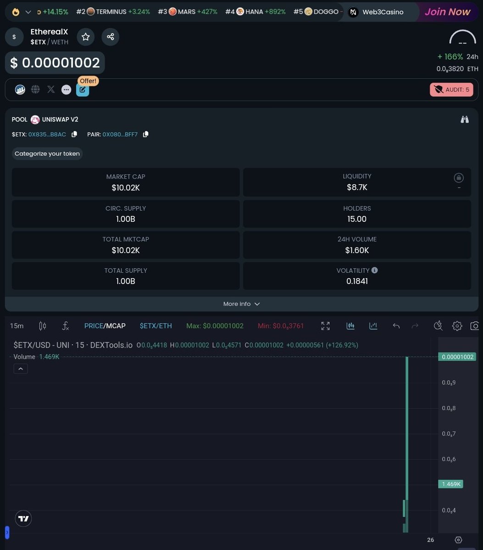Open the AUDIT: 5 warning badge
This screenshot has width=483, height=550.
coord(451,89)
